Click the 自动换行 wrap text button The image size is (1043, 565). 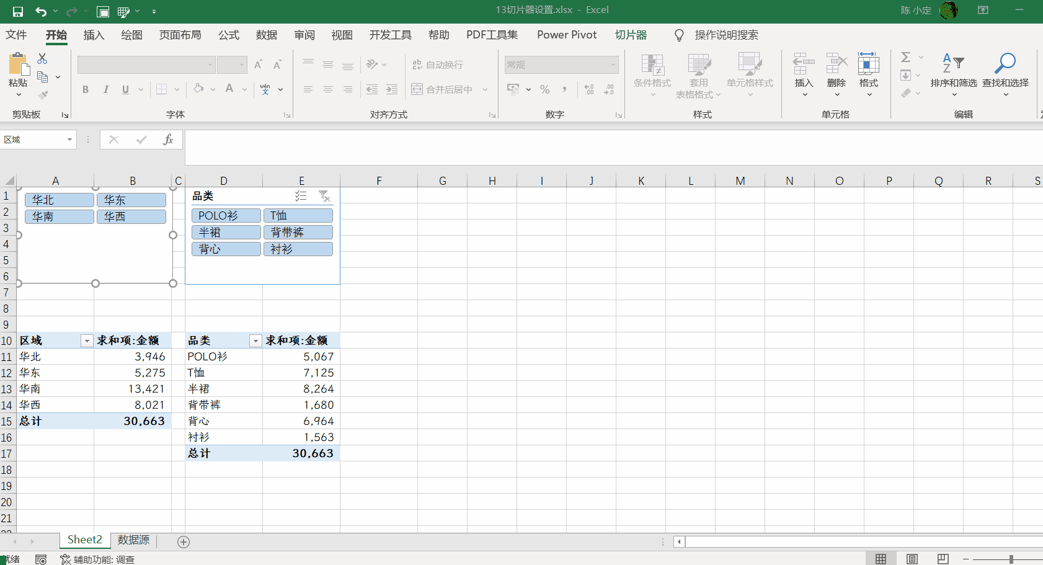tap(438, 65)
